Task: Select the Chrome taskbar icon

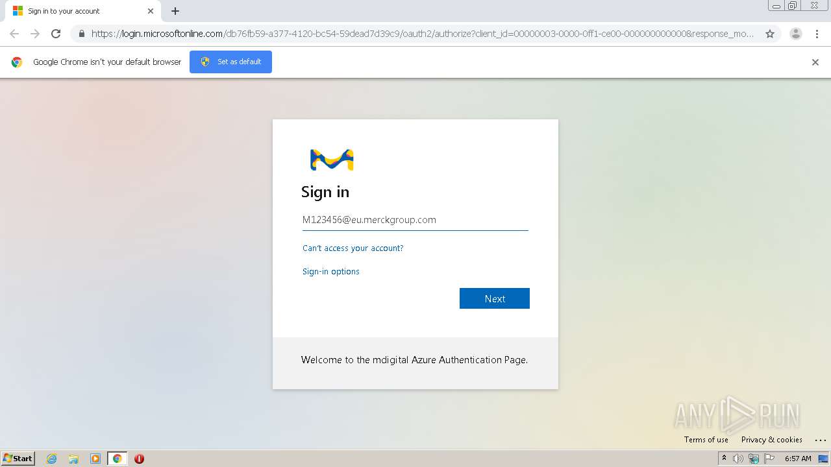Action: 117,459
